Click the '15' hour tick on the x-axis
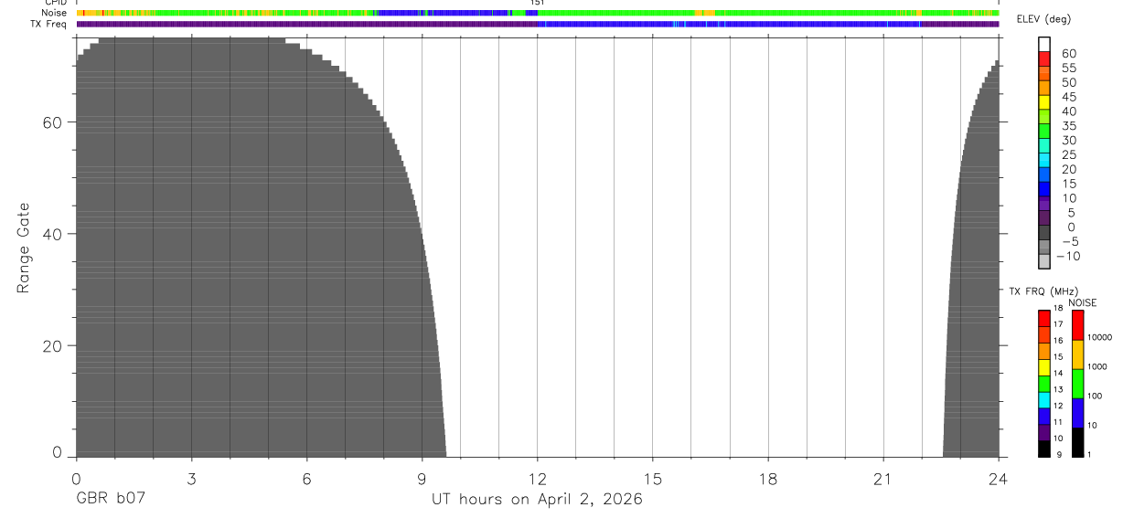1123x518 pixels. (x=653, y=479)
